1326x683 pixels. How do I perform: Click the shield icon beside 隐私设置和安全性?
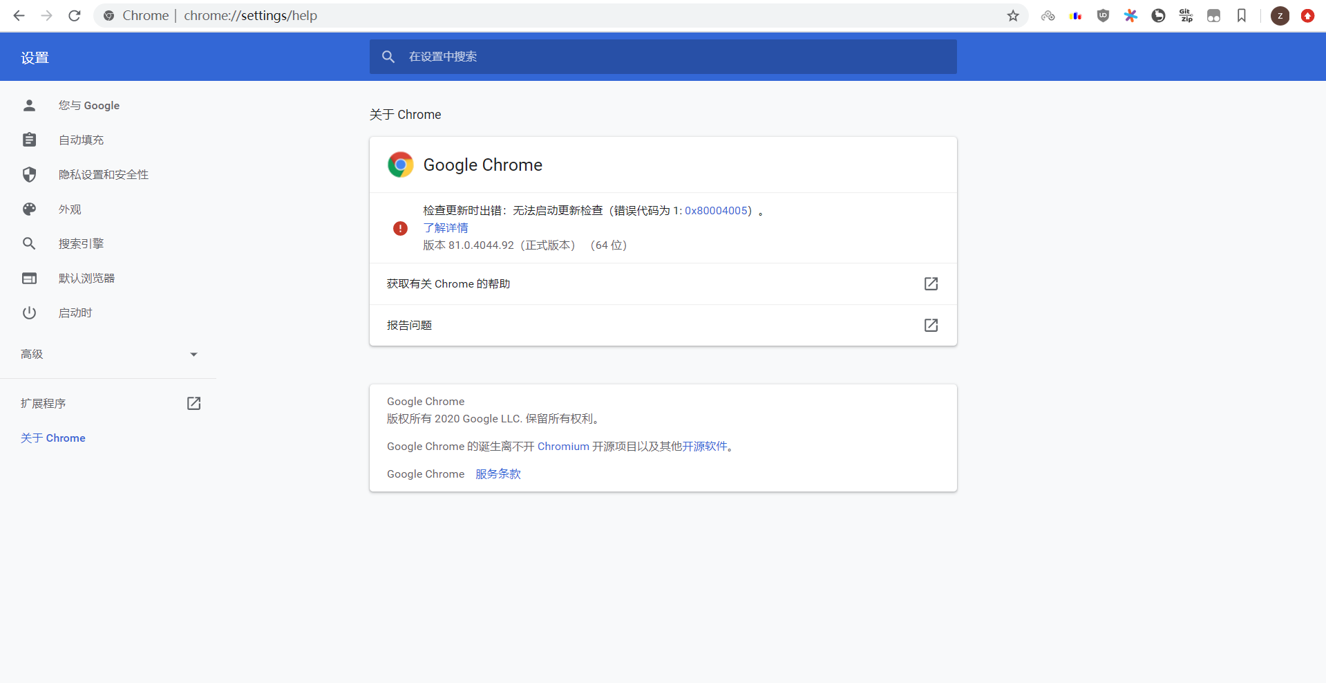pos(29,174)
